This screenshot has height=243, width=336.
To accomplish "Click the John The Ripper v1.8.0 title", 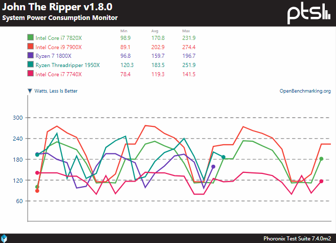I will click(x=57, y=7).
